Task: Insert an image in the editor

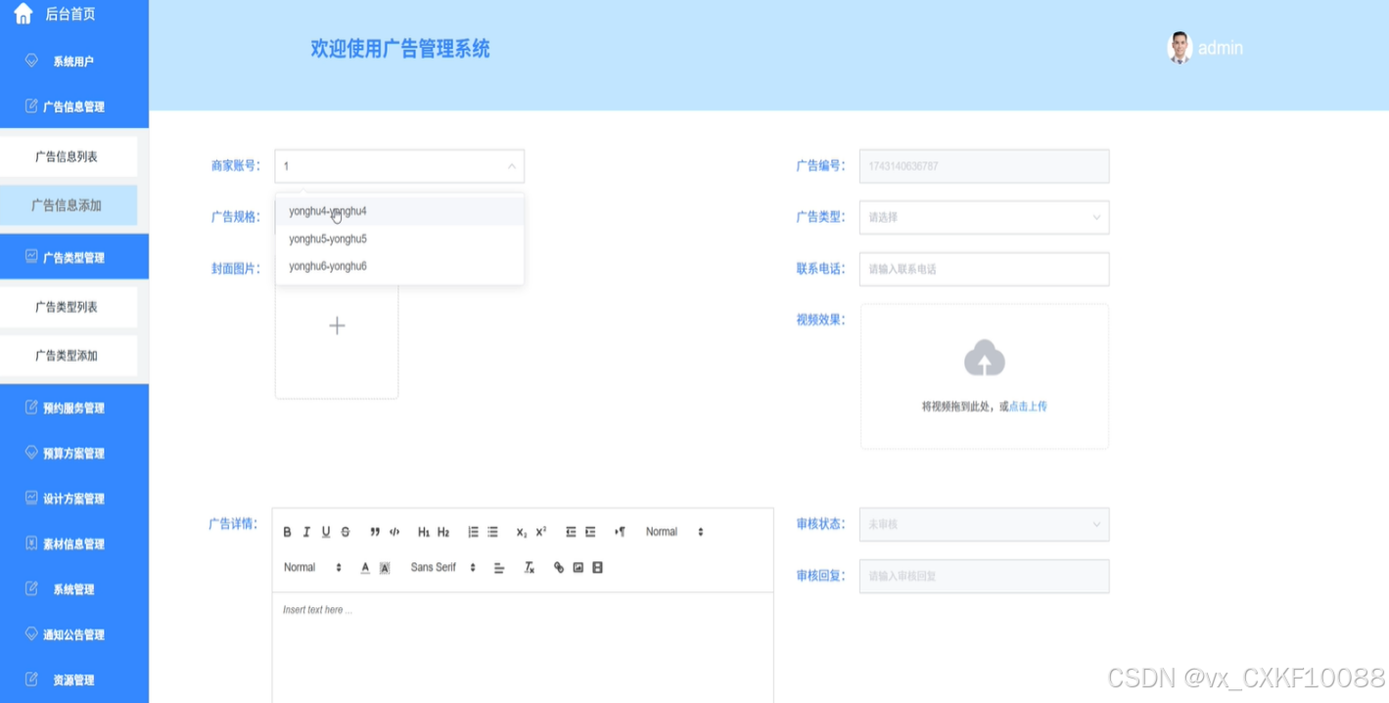Action: (x=579, y=567)
